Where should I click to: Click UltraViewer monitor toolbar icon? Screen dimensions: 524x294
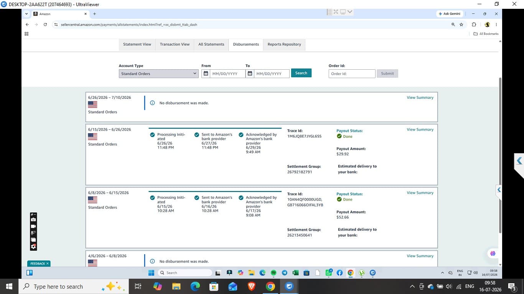tap(343, 12)
